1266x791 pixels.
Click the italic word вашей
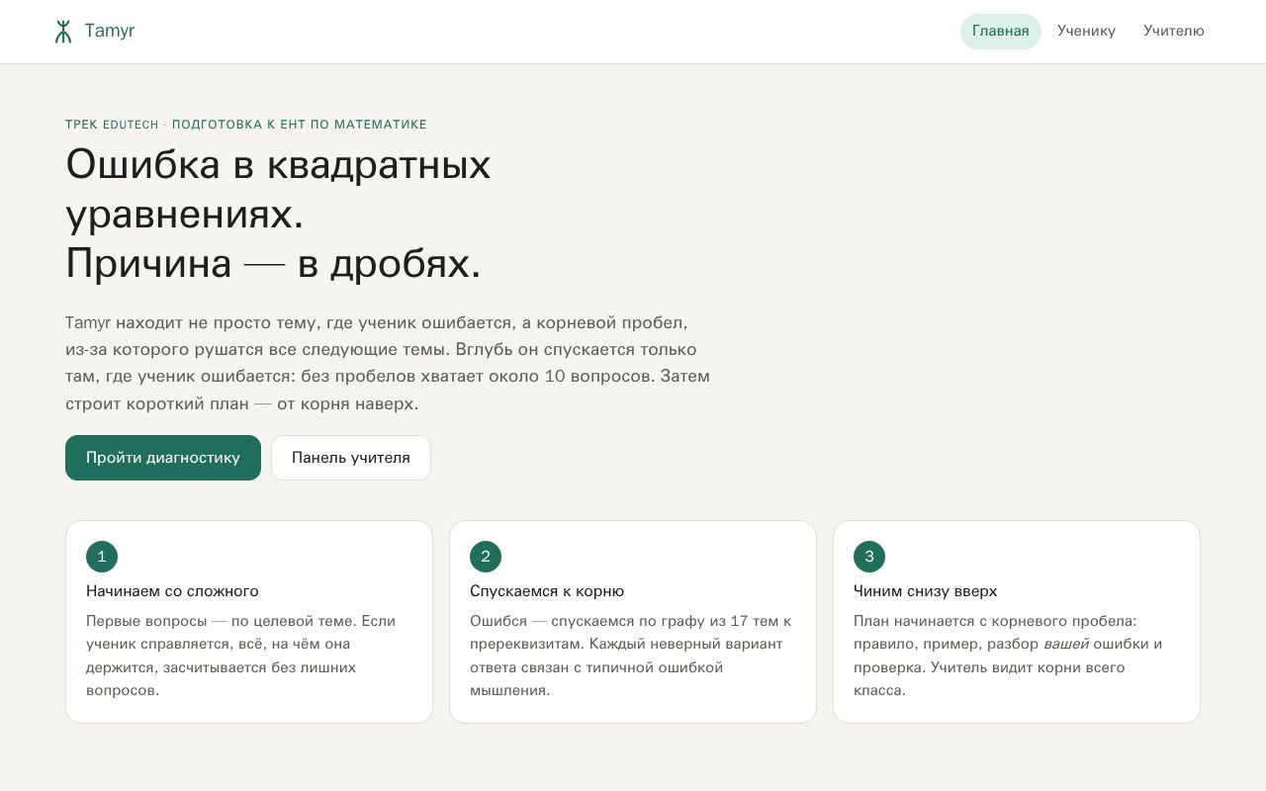pos(1066,645)
